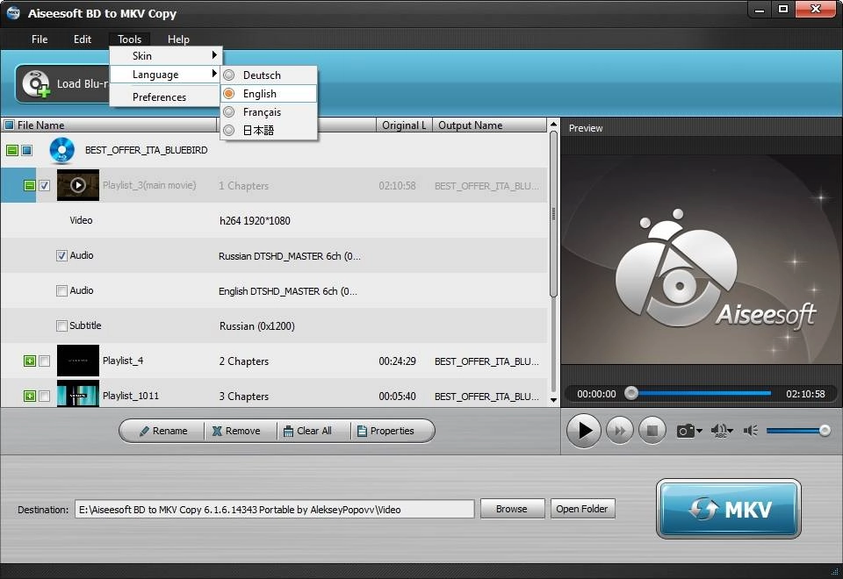Click the Tools menu
Viewport: 843px width, 579px height.
point(130,39)
